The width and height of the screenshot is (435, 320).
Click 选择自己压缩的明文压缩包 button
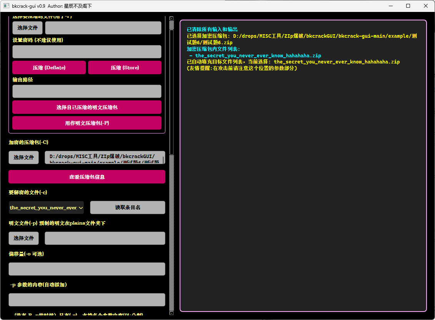click(x=87, y=107)
